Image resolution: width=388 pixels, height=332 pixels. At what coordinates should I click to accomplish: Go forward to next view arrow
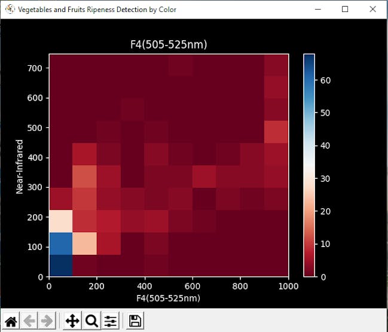click(x=47, y=321)
